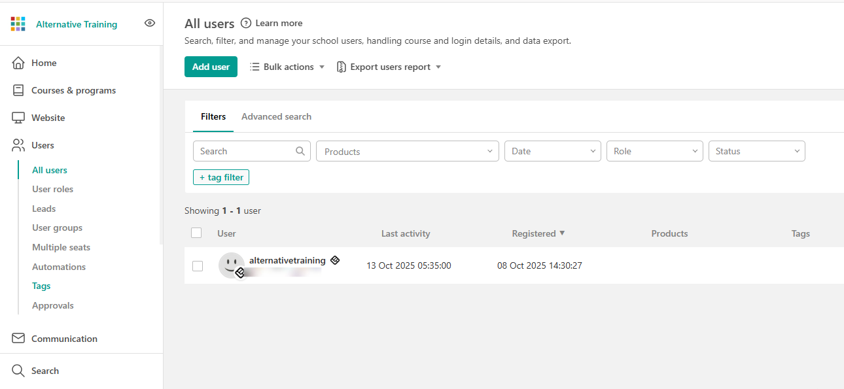Click last activity value 13 Oct 2025 05:35:00

[409, 265]
